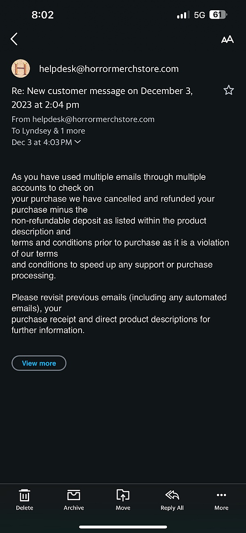The image size is (246, 533).
Task: Delete this email with trash icon
Action: click(25, 500)
